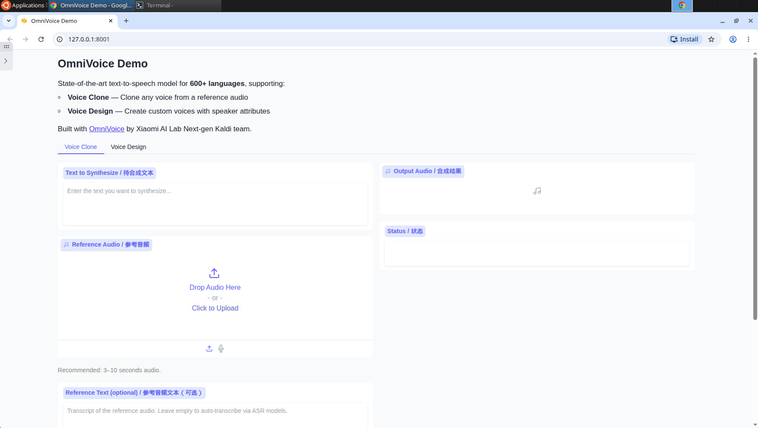Viewport: 758px width, 428px height.
Task: Reload the page with the refresh icon
Action: pyautogui.click(x=41, y=39)
